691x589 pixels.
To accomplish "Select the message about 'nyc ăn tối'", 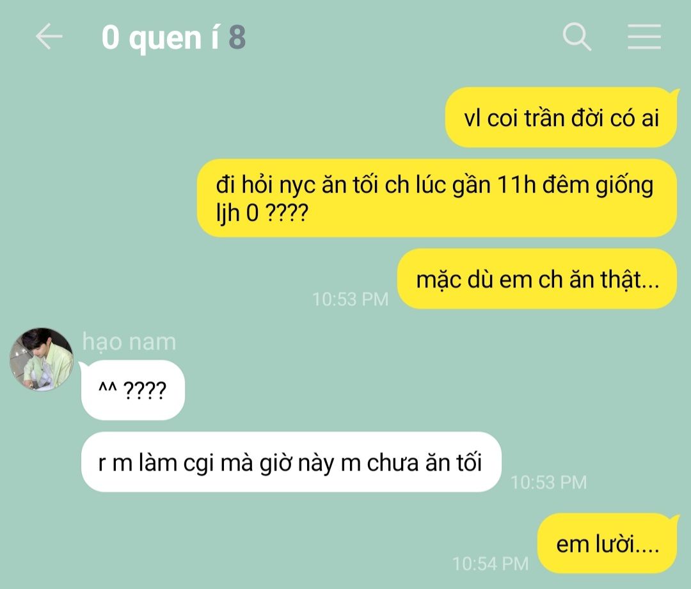I will click(x=436, y=198).
